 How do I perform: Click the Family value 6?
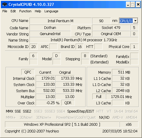[x=33, y=56]
